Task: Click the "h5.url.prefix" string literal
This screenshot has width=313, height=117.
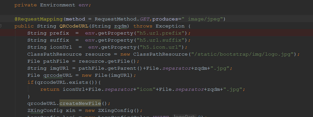Action: (161, 33)
